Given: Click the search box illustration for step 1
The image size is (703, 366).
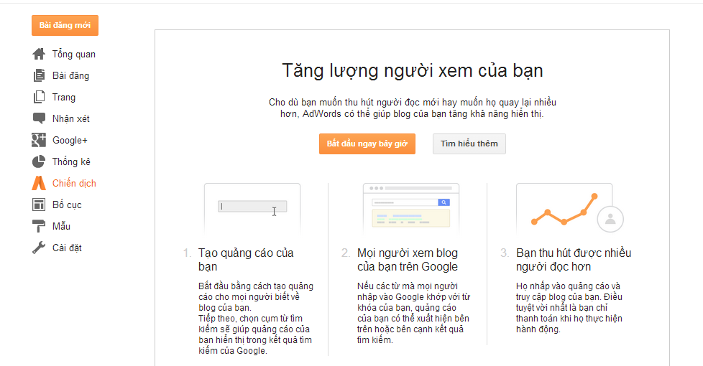Looking at the screenshot, I should tap(252, 209).
